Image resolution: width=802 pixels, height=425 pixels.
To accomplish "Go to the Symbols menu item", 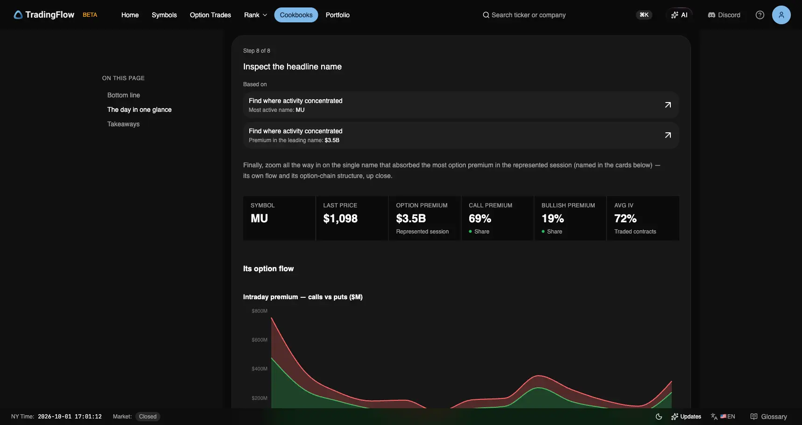I will coord(164,15).
